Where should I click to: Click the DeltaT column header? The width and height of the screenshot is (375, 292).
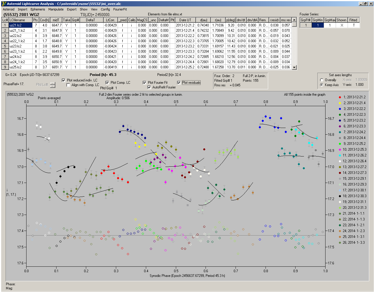pos(90,20)
